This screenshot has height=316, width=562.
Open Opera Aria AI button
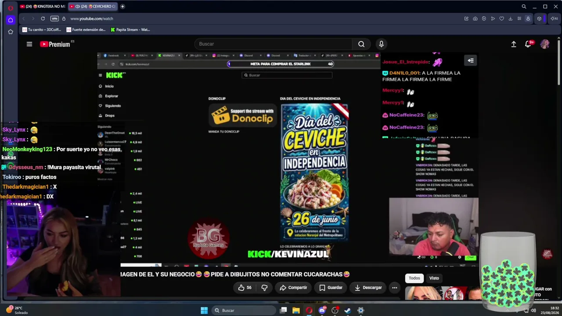point(553,18)
